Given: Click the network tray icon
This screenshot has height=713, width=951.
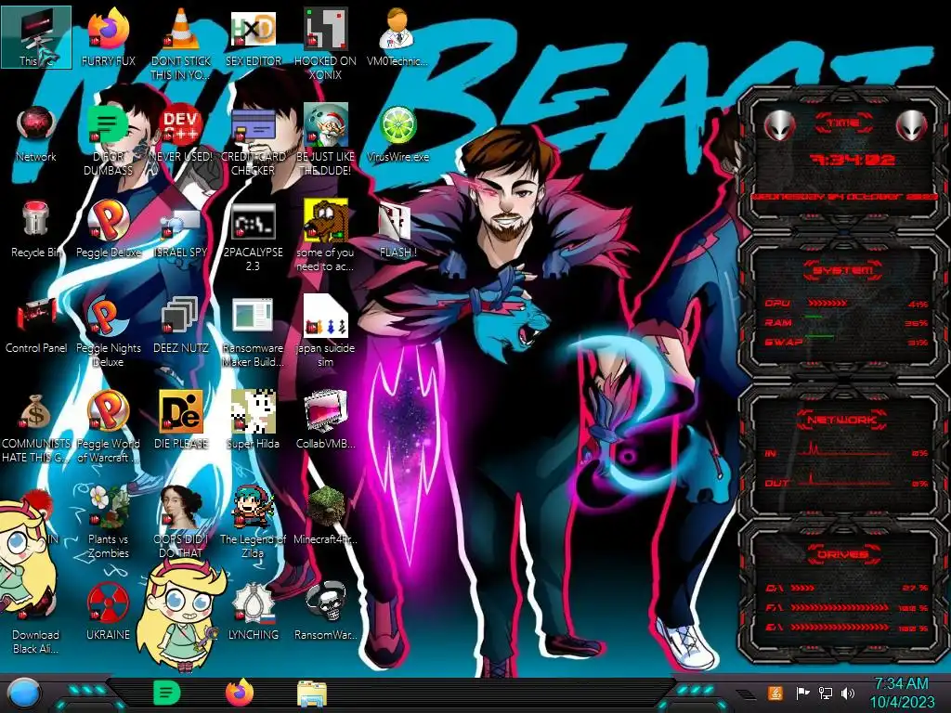Looking at the screenshot, I should (x=826, y=693).
